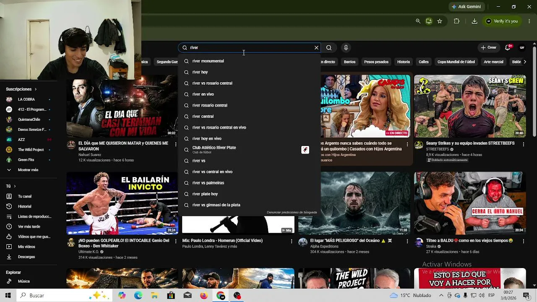Play the Seany's Crew STREETBEEFS video thumbnail
This screenshot has height=302, width=537.
click(470, 106)
